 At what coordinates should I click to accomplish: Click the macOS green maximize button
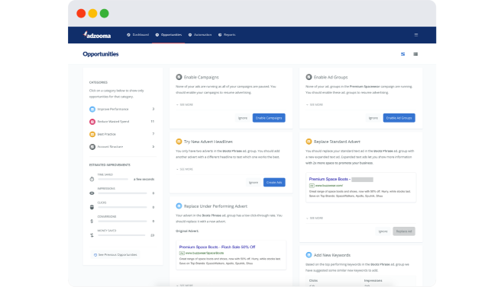tap(104, 14)
